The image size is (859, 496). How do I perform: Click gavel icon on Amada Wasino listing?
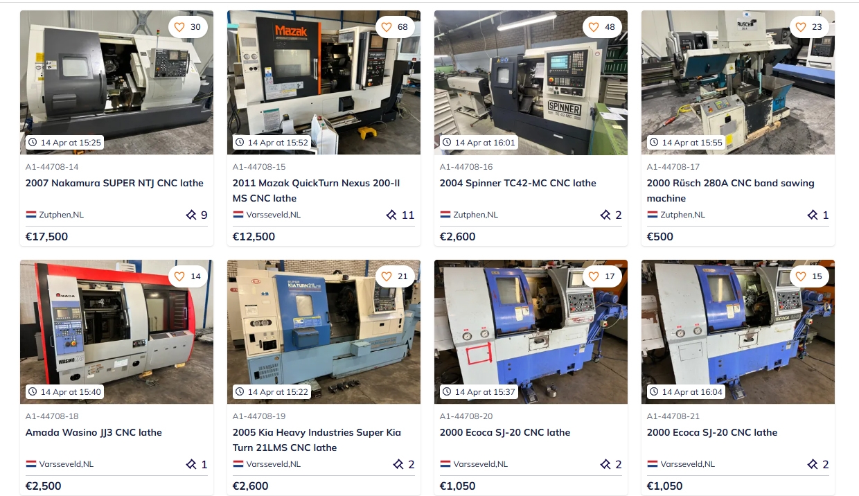191,464
